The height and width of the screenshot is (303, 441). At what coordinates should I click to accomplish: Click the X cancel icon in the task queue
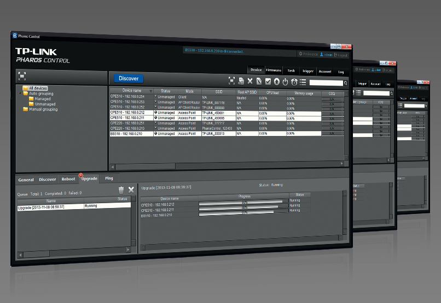click(131, 189)
